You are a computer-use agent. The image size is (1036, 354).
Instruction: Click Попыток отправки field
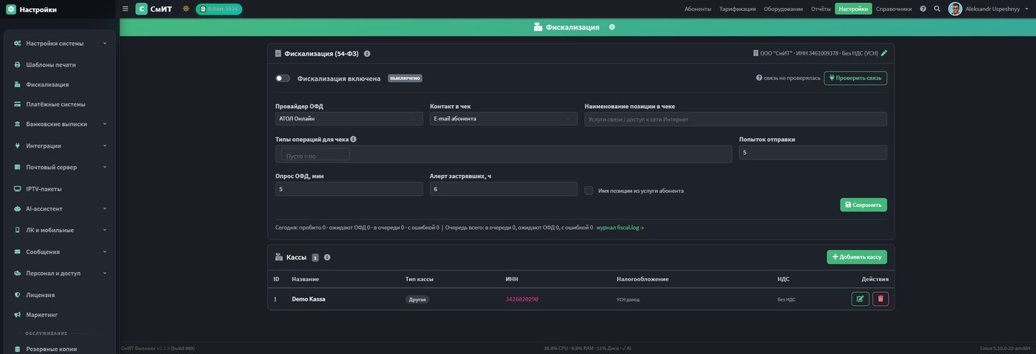tap(813, 152)
